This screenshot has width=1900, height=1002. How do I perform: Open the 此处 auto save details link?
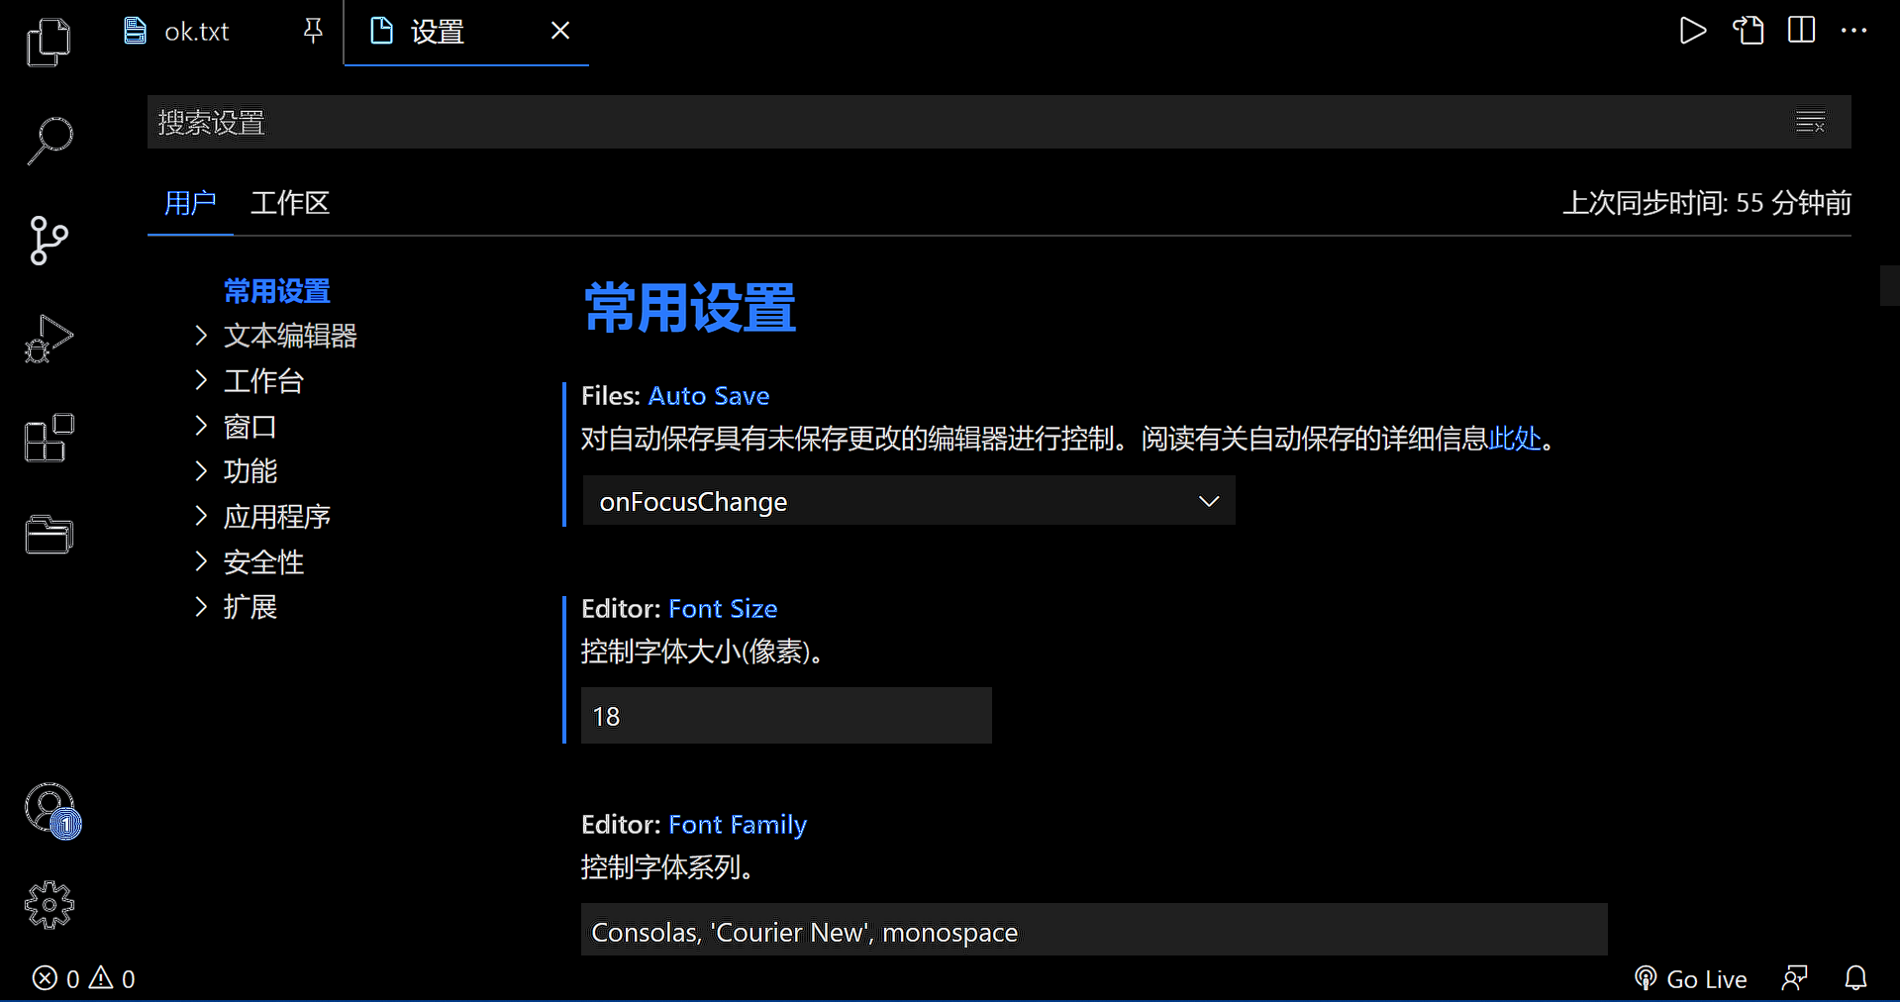1515,439
